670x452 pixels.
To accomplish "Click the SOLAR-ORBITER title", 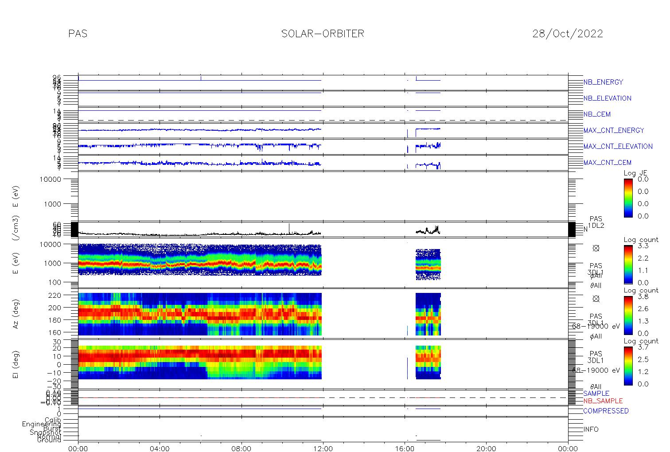I will [x=323, y=34].
